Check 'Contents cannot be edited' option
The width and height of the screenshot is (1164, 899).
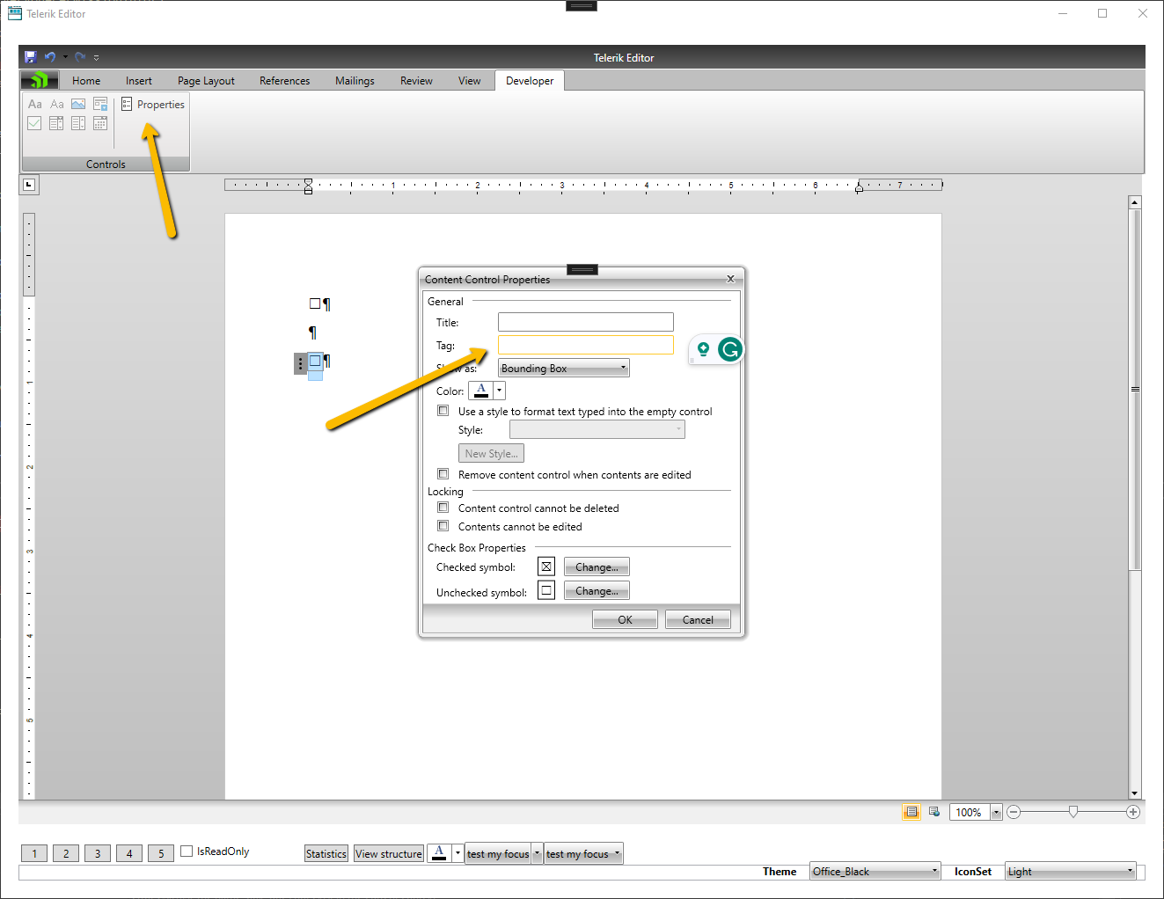pos(443,526)
